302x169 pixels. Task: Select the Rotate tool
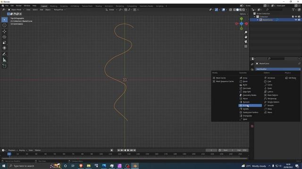click(x=4, y=37)
